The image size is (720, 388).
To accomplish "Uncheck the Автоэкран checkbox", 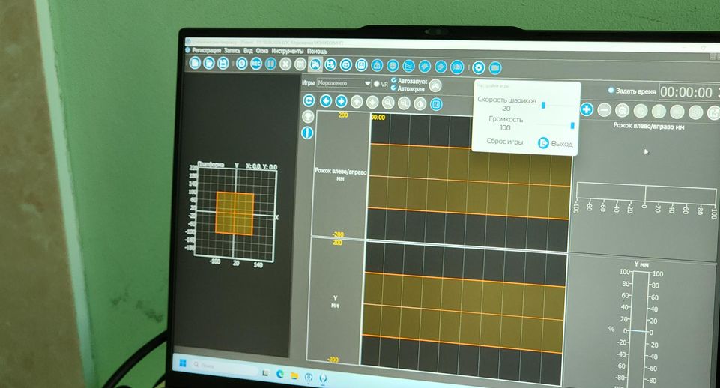I will tap(393, 88).
